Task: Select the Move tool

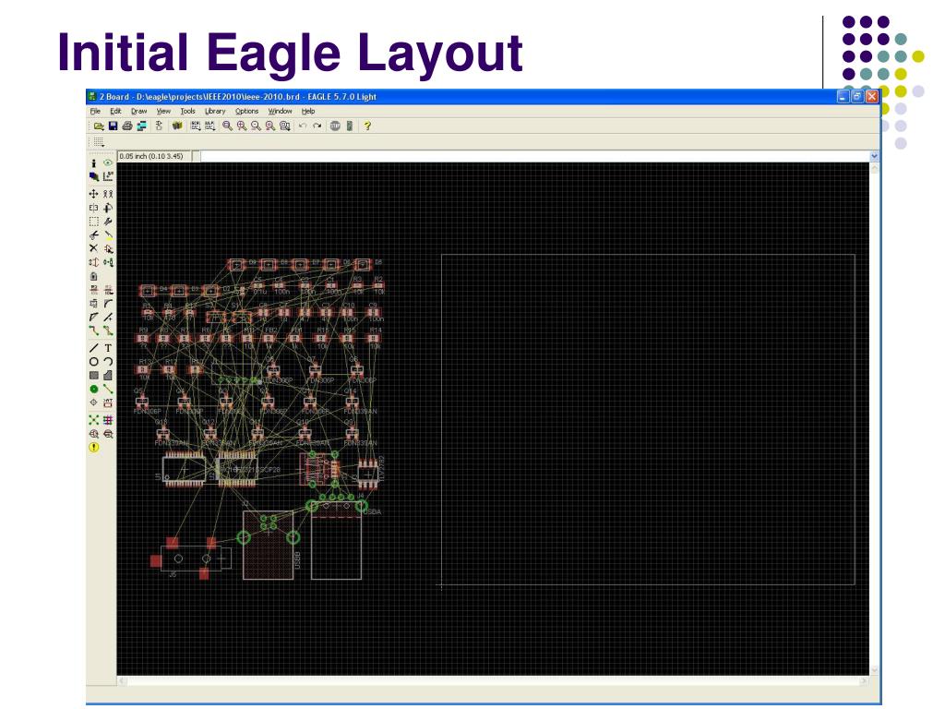Action: [93, 194]
